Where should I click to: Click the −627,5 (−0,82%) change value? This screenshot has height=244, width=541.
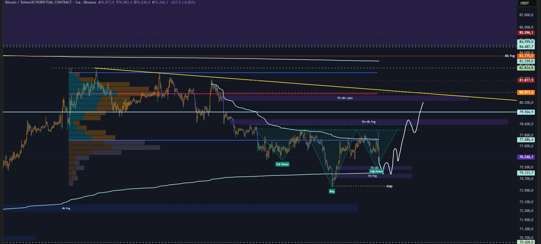point(183,3)
